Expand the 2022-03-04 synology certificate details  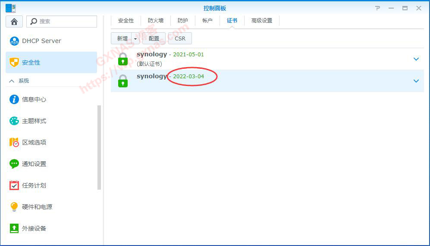pyautogui.click(x=416, y=81)
